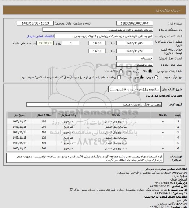Click the need date 1403/11/15 in row 5
Viewport: 189px width, 208px height.
pos(19,143)
